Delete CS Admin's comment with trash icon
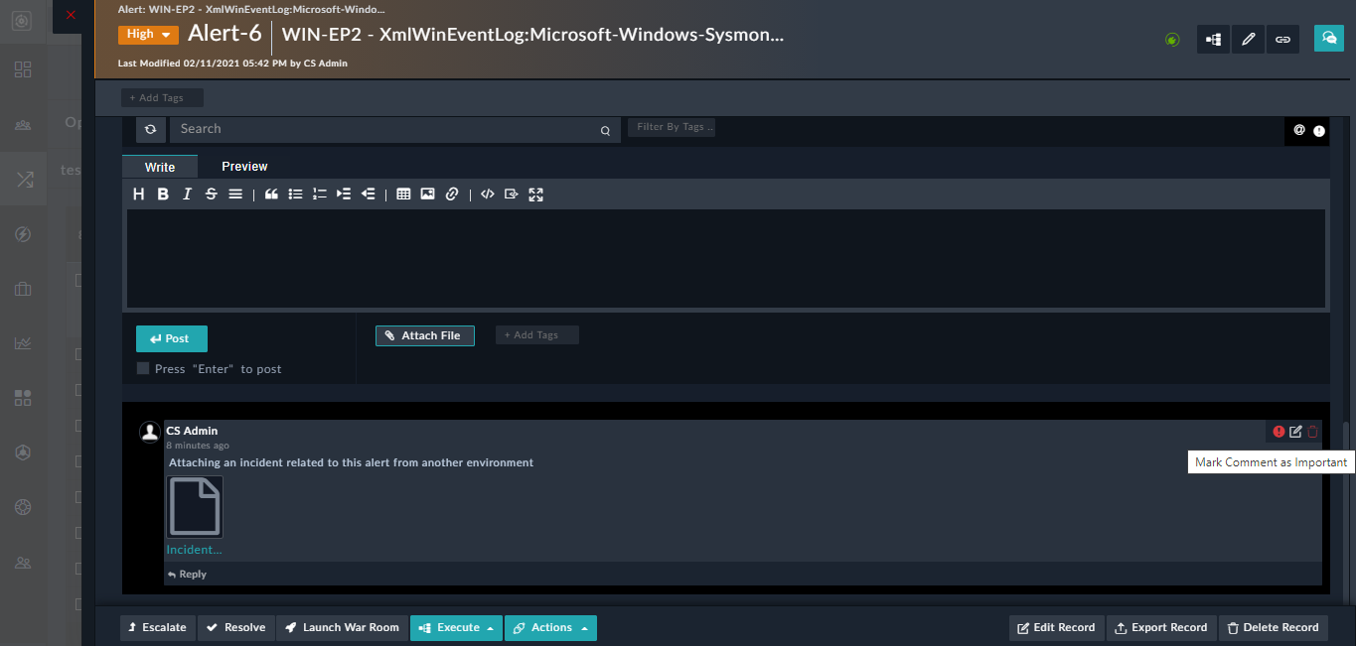This screenshot has width=1356, height=646. 1311,431
